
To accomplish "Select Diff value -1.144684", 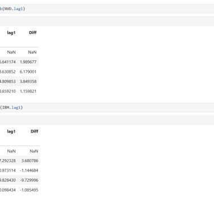I will [29, 170].
